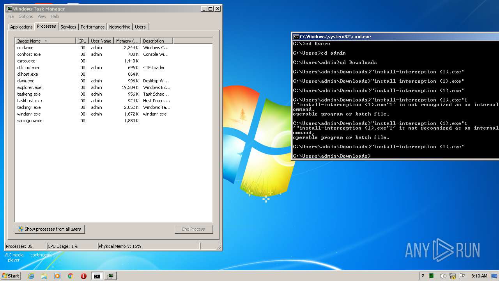Click Task Manager resize grip corner
The width and height of the screenshot is (499, 281).
click(219, 247)
